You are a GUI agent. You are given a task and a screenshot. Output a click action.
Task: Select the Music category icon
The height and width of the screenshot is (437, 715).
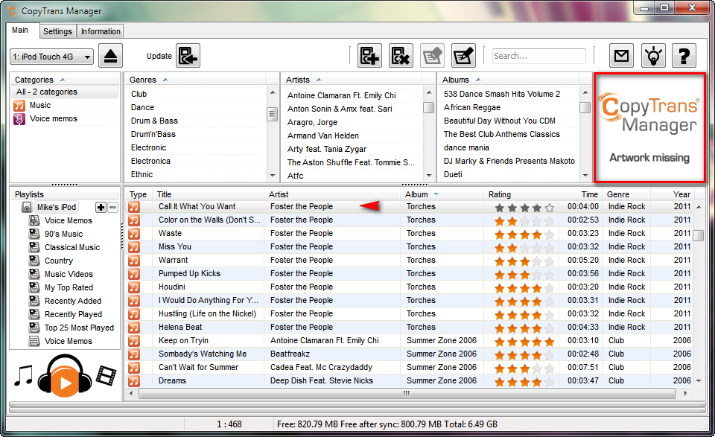(x=19, y=105)
